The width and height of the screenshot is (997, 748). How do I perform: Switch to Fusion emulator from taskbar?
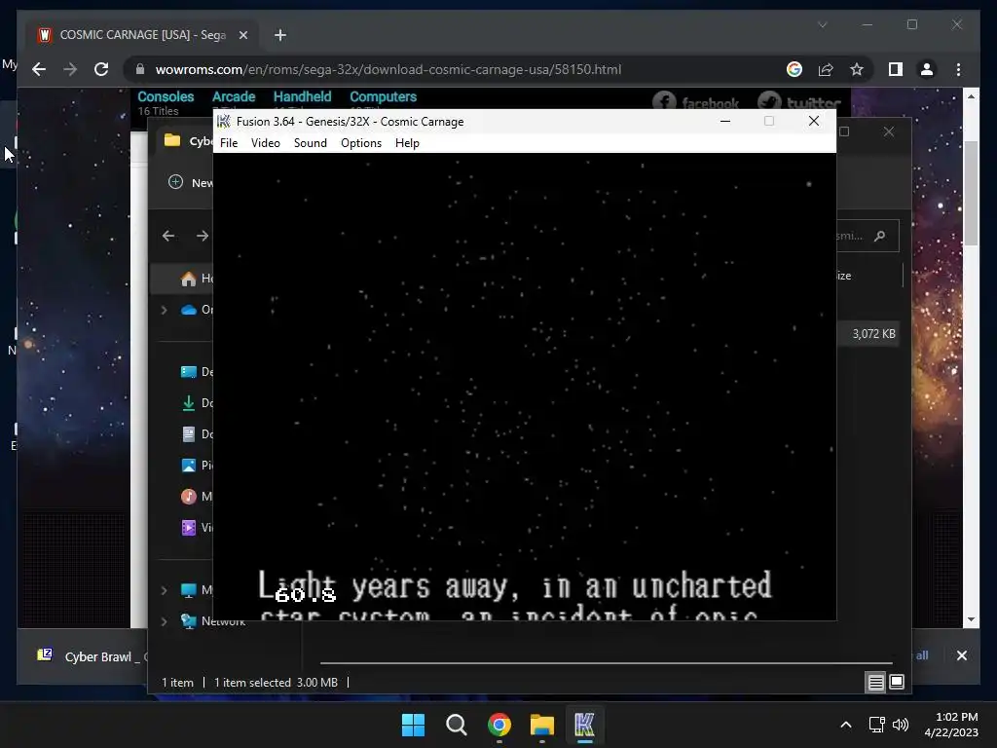[584, 725]
